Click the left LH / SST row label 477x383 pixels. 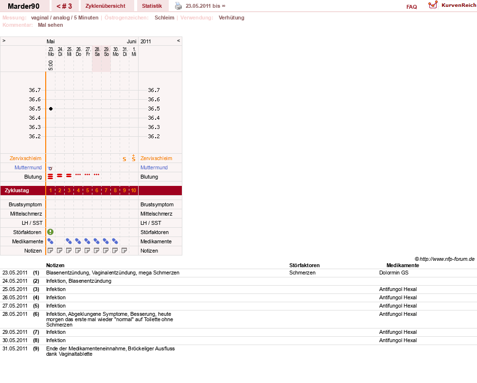click(32, 223)
